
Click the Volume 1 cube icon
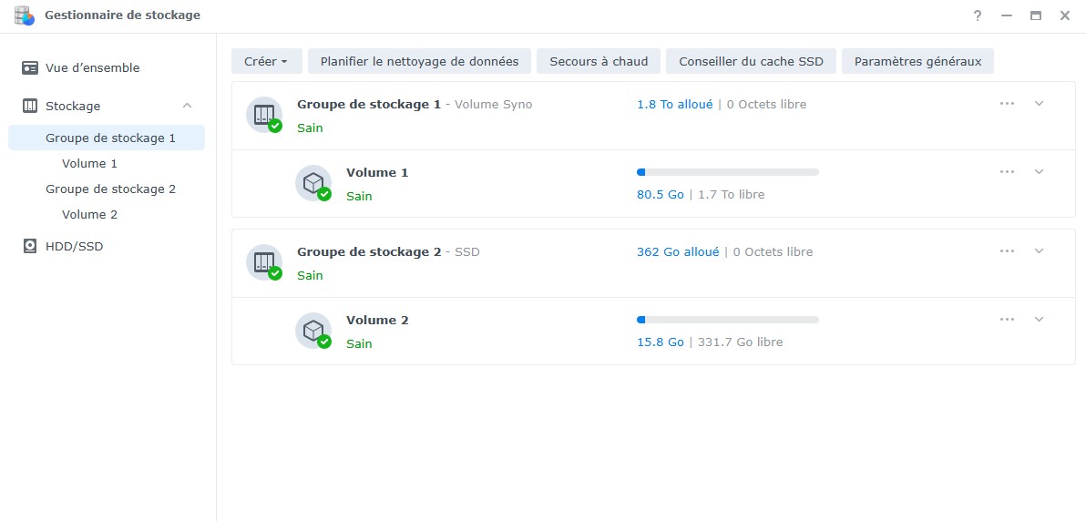pyautogui.click(x=313, y=183)
